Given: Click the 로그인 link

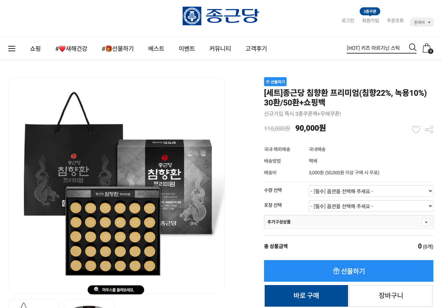Looking at the screenshot, I should [348, 21].
